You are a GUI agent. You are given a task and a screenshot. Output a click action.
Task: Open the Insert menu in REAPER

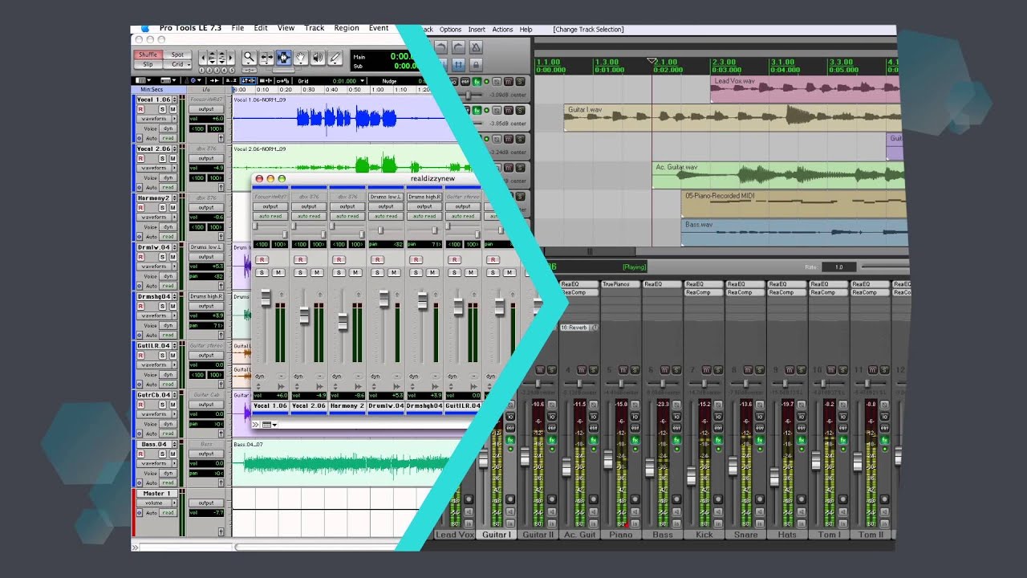click(477, 30)
